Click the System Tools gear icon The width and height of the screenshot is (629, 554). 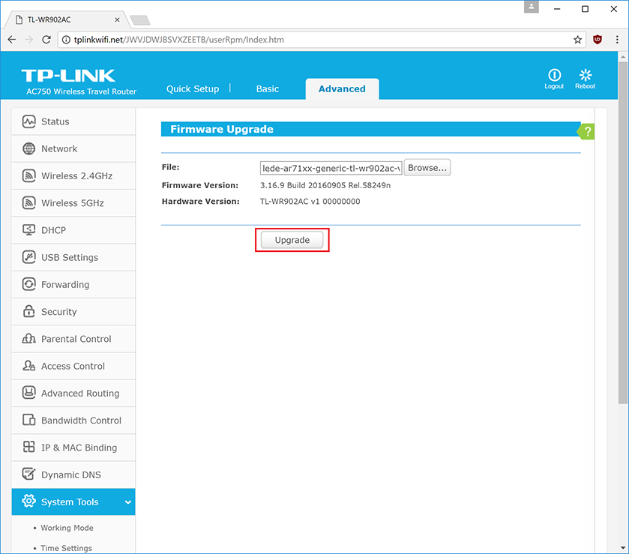click(x=29, y=502)
